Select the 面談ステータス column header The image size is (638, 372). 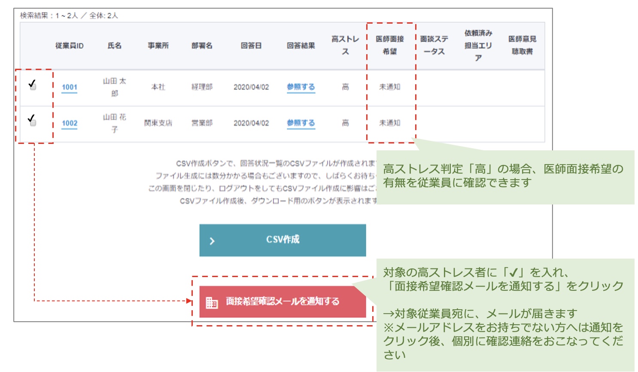(434, 45)
